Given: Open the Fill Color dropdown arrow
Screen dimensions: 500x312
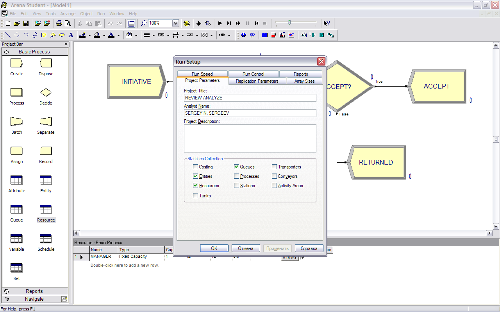Looking at the screenshot, I should (x=104, y=35).
